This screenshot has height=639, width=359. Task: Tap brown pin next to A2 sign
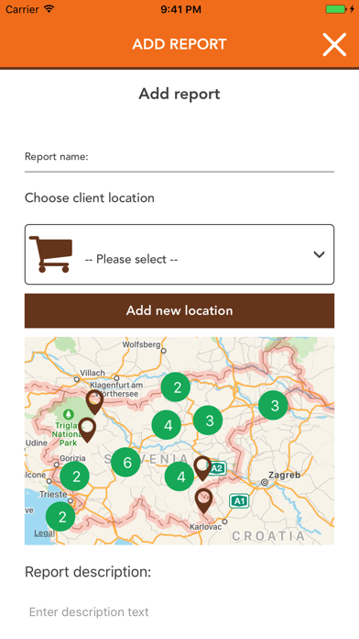(x=202, y=468)
